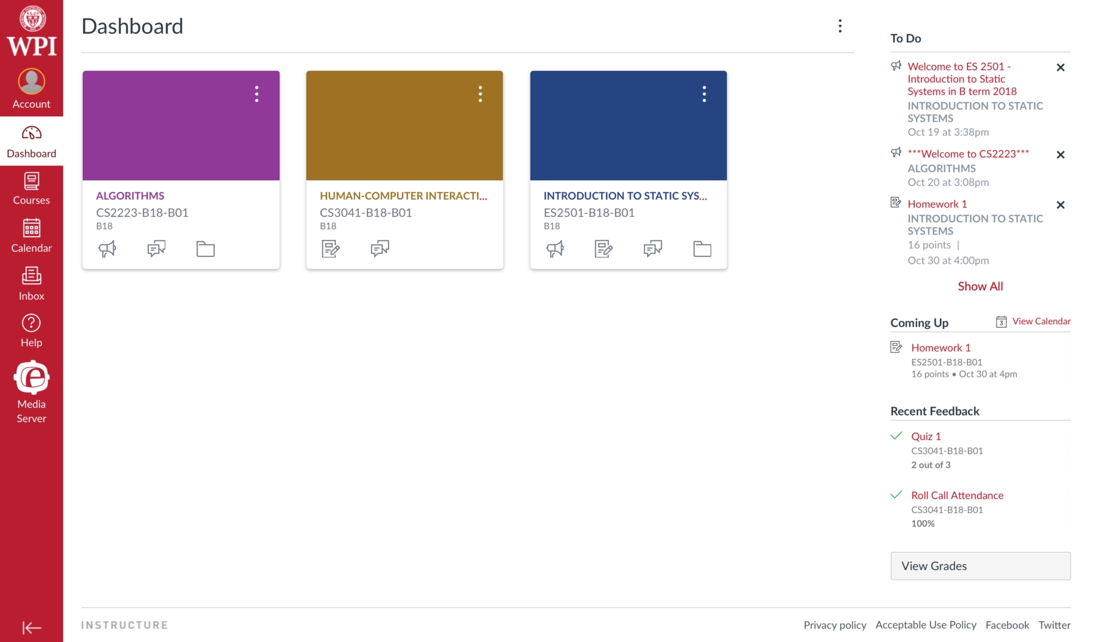Screen dimensions: 1097x642
Task: Open HUMAN-COMPUTER INTERACTI... course link
Action: click(403, 196)
